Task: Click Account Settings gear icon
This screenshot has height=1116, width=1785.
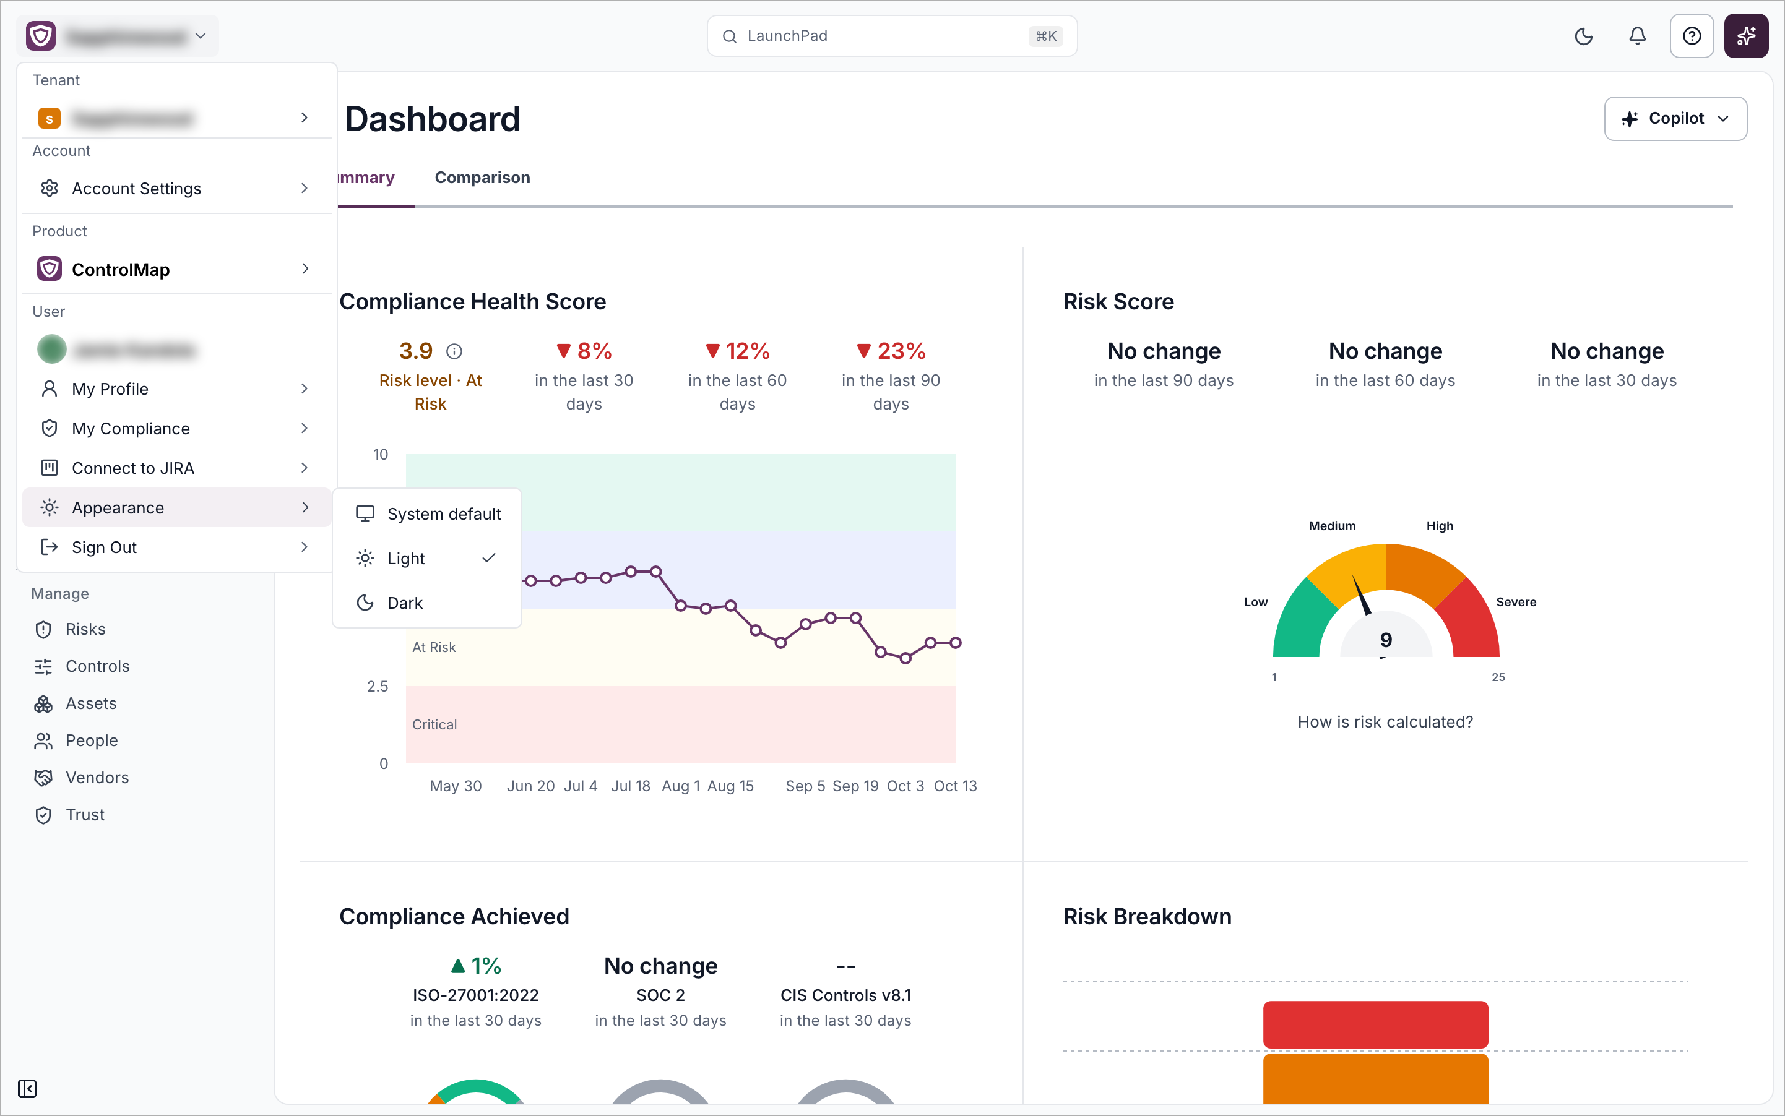Action: click(50, 188)
